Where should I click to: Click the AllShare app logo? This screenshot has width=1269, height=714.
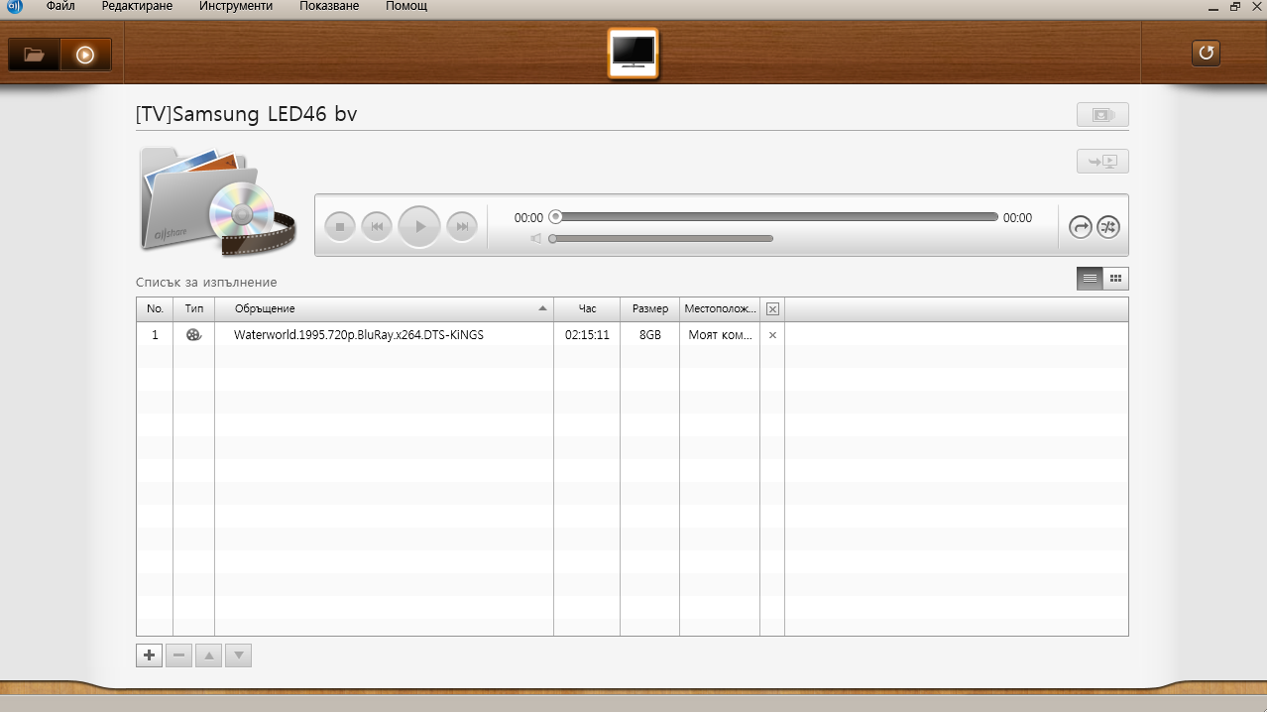point(14,6)
